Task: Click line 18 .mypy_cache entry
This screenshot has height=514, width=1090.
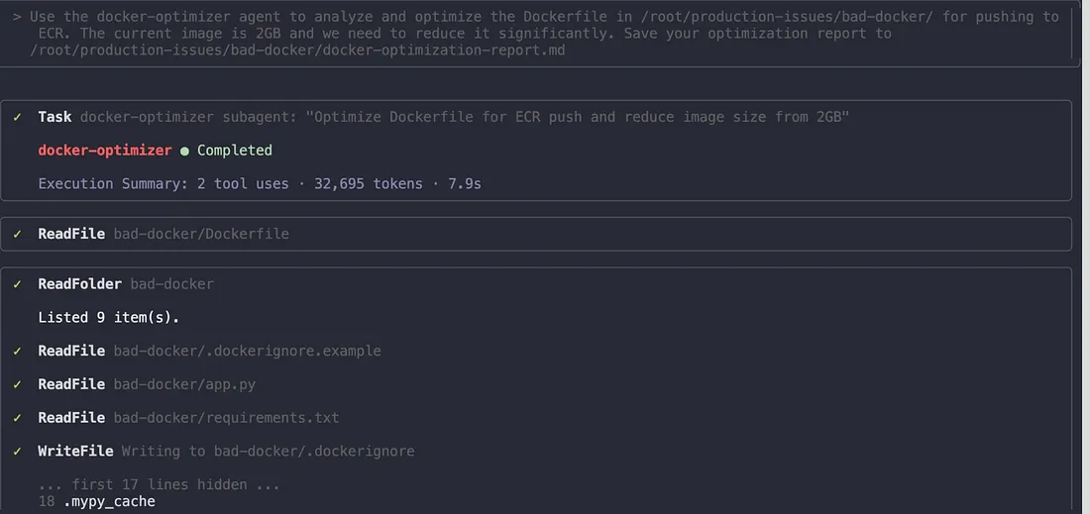Action: pos(97,501)
